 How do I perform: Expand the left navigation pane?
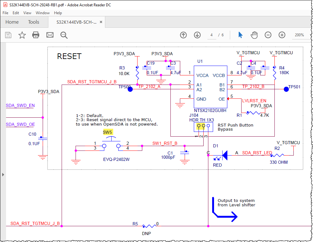click(x=3, y=174)
